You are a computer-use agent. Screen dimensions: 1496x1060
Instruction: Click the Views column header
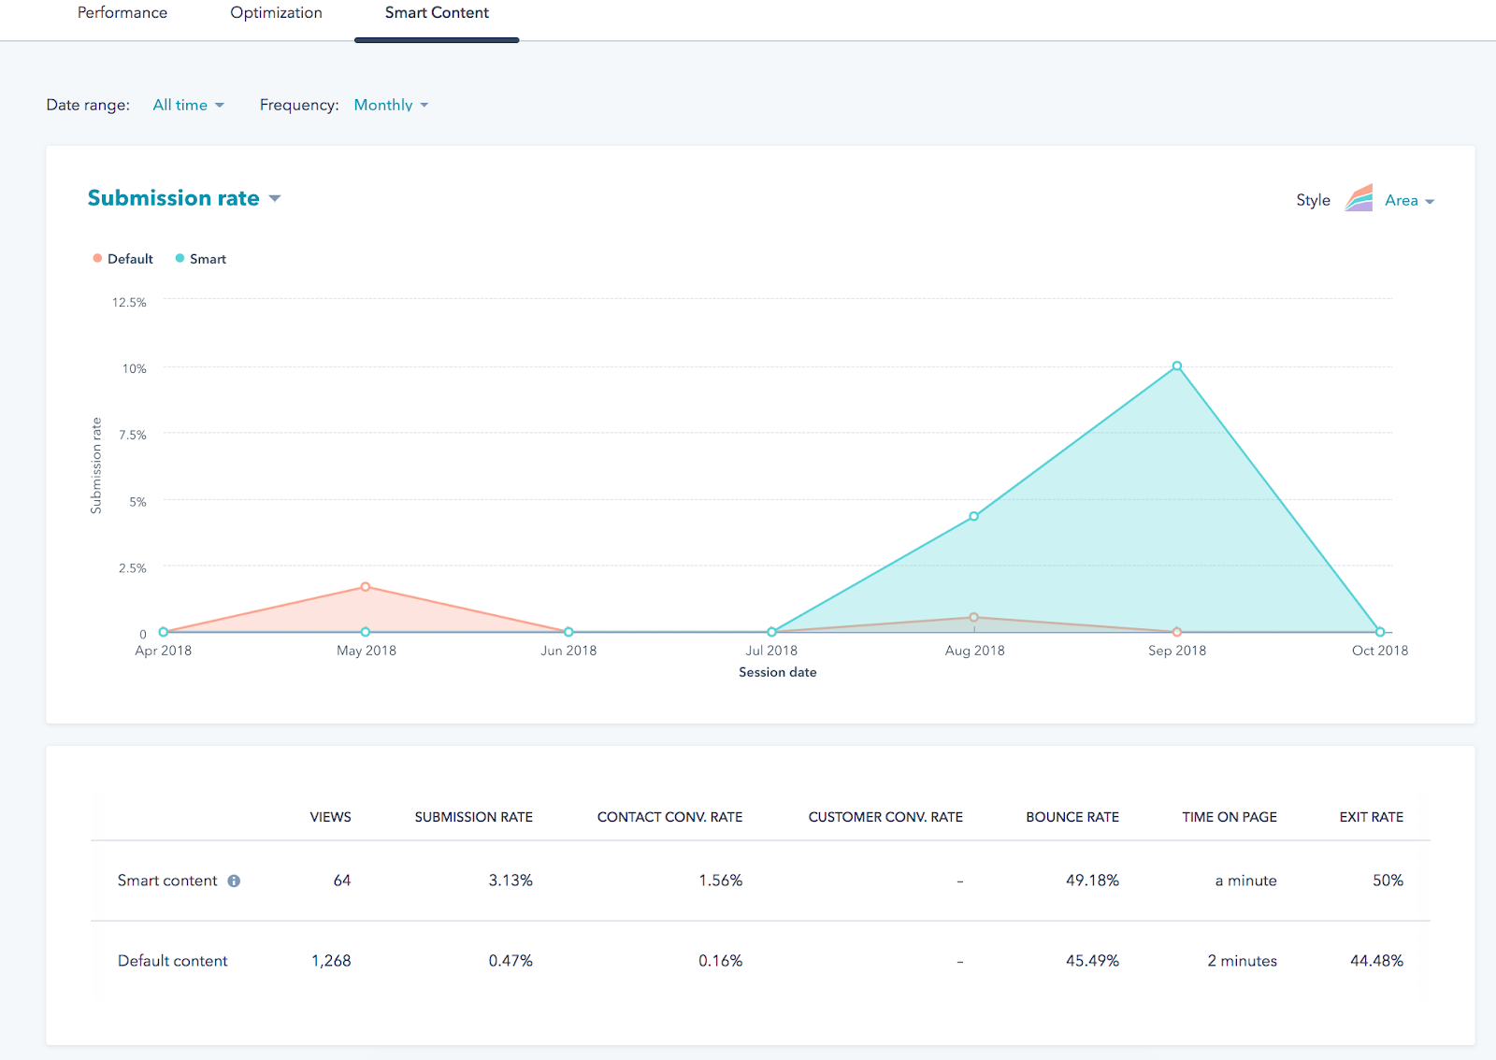click(x=330, y=817)
